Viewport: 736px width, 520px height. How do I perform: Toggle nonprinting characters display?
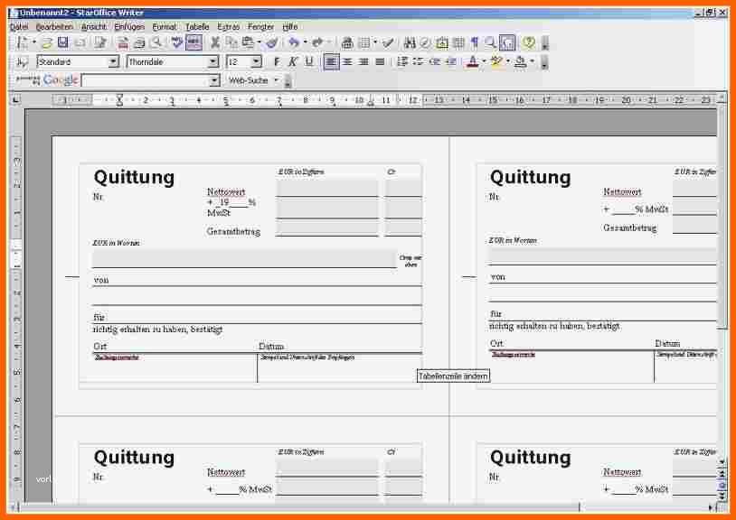pyautogui.click(x=475, y=42)
